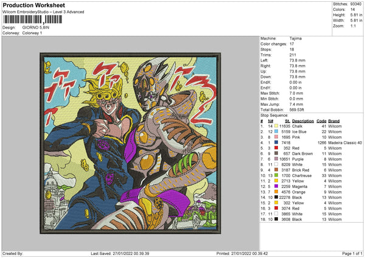Click the 'N#' column header
This screenshot has height=258, width=365.
coord(271,121)
